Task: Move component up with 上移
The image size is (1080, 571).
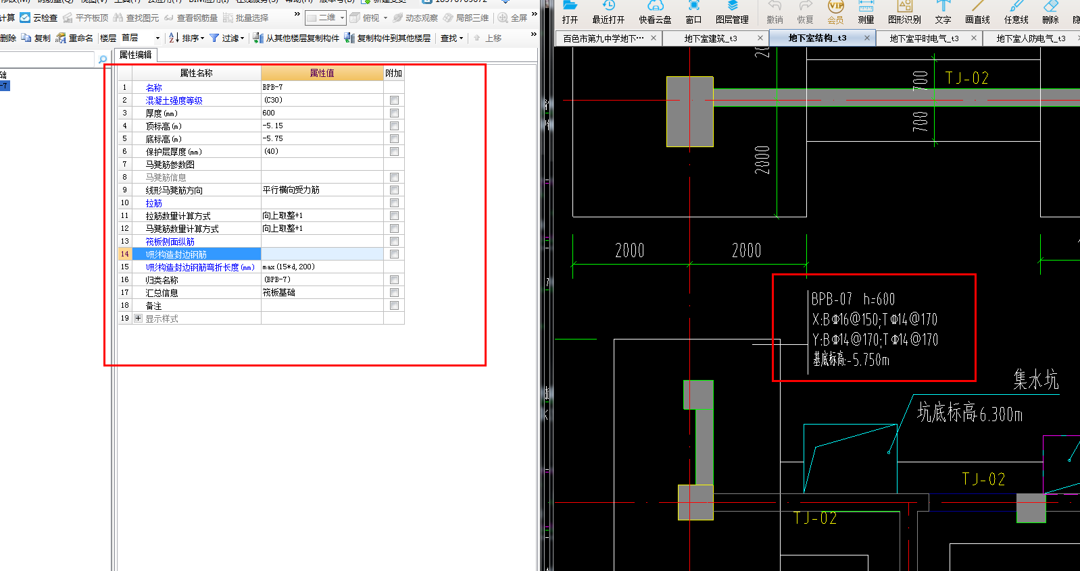Action: pyautogui.click(x=487, y=38)
